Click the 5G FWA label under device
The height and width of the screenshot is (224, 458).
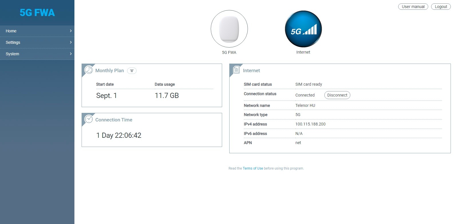point(229,52)
